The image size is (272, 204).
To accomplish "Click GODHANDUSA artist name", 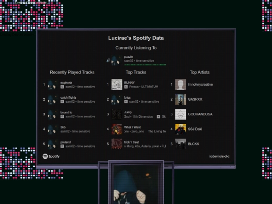I will pyautogui.click(x=200, y=114).
